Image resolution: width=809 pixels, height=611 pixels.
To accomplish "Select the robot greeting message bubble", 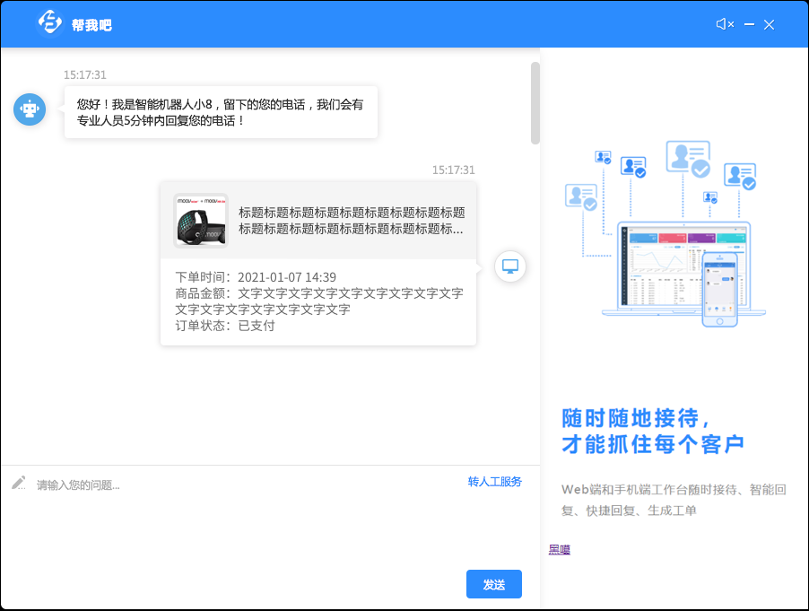I will tap(221, 112).
